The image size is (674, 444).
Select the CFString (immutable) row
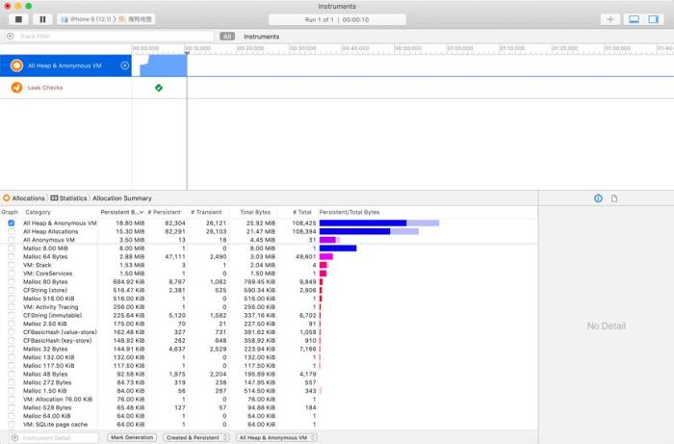pyautogui.click(x=269, y=316)
